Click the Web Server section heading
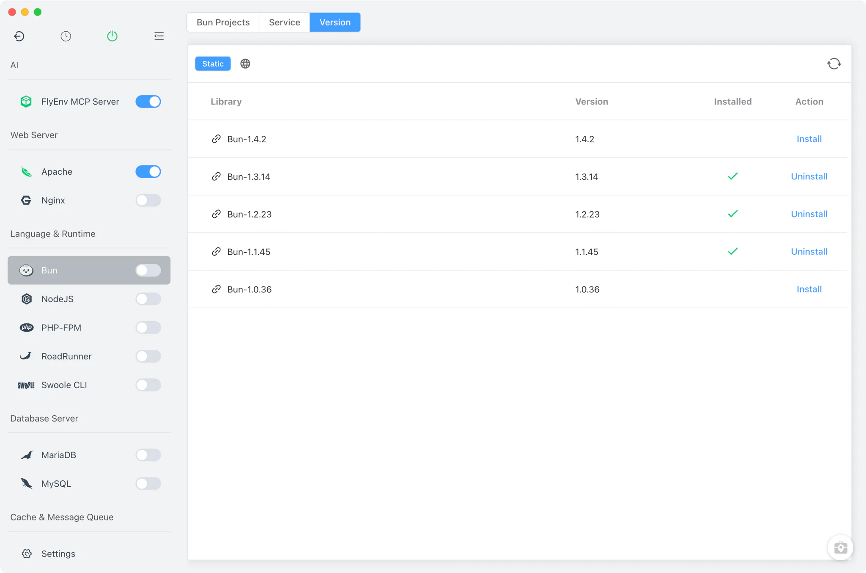This screenshot has width=866, height=573. click(x=34, y=135)
